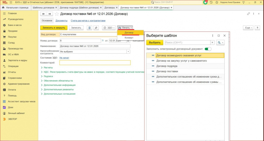Open Счета расчетов с контрагентами link
This screenshot has width=264, height=141.
88,21
